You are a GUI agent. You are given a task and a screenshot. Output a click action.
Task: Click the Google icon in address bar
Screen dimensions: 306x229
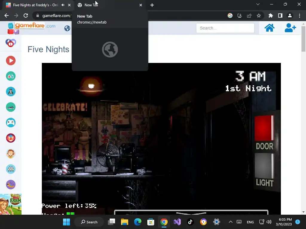(x=230, y=16)
